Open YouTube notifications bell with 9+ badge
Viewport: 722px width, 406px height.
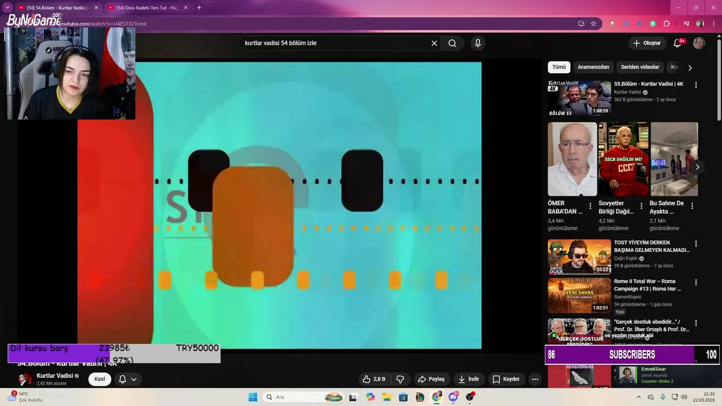point(678,43)
